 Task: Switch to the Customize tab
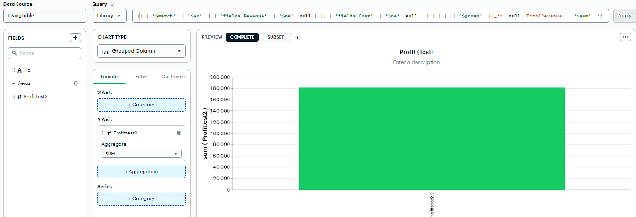[174, 76]
